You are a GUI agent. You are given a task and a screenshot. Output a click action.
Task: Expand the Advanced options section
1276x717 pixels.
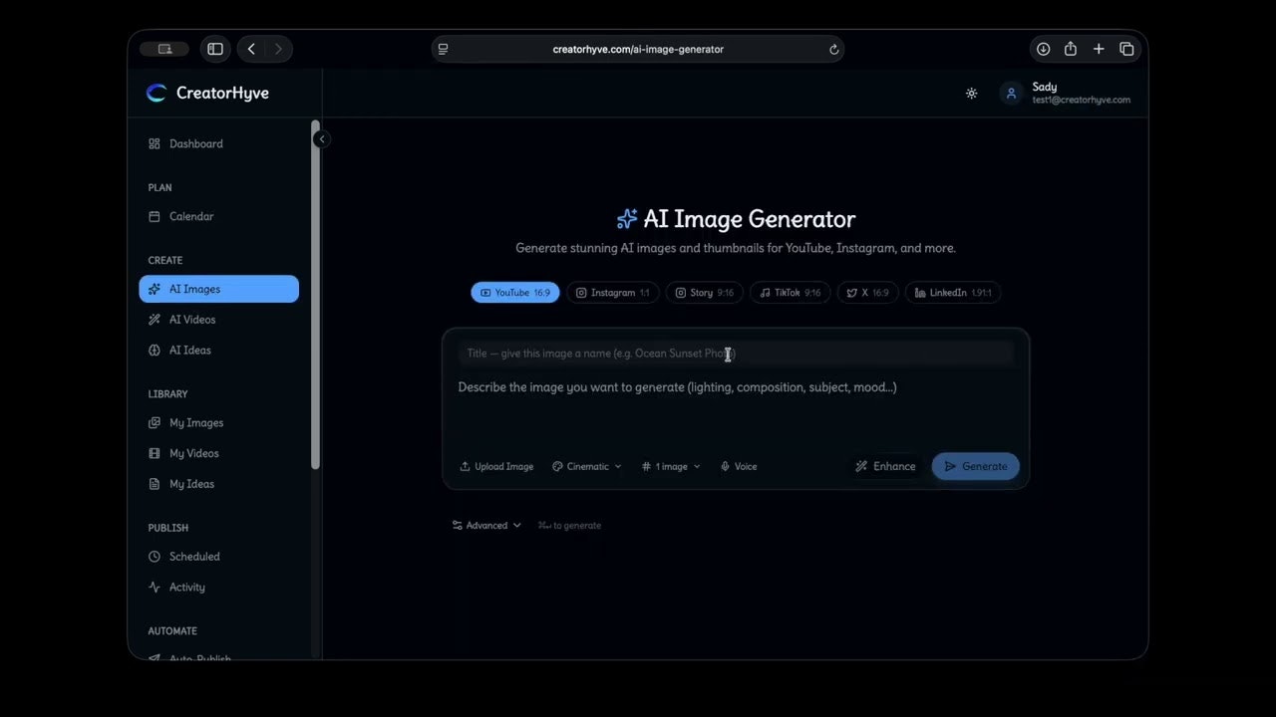pos(485,525)
